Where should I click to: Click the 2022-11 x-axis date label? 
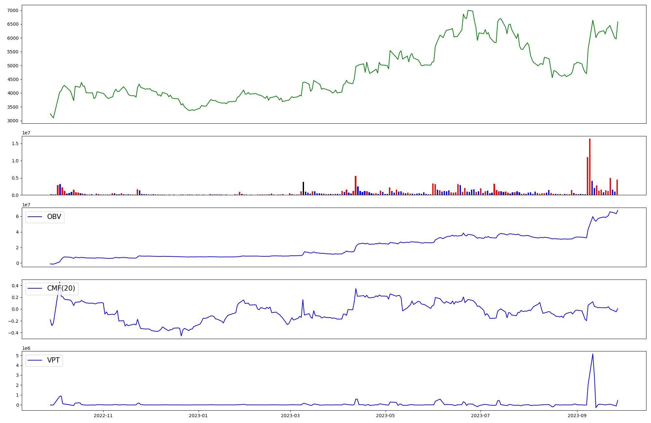coord(103,416)
